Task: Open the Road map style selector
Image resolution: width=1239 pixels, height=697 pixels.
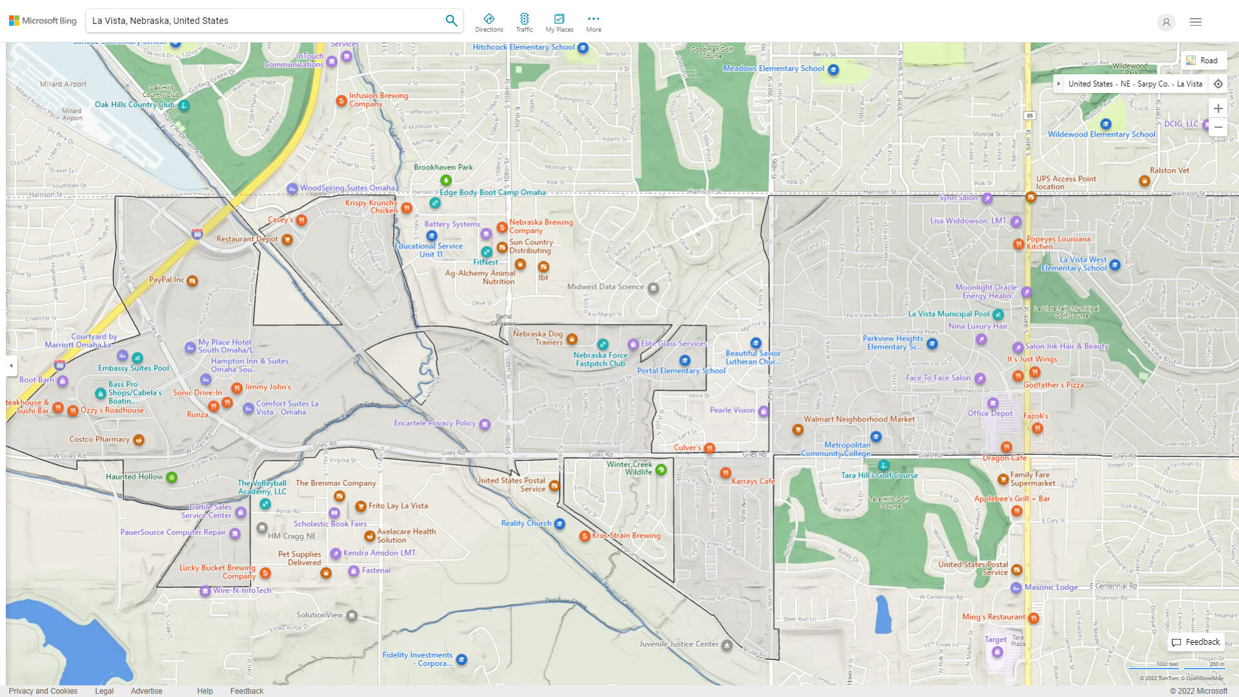Action: pos(1204,60)
